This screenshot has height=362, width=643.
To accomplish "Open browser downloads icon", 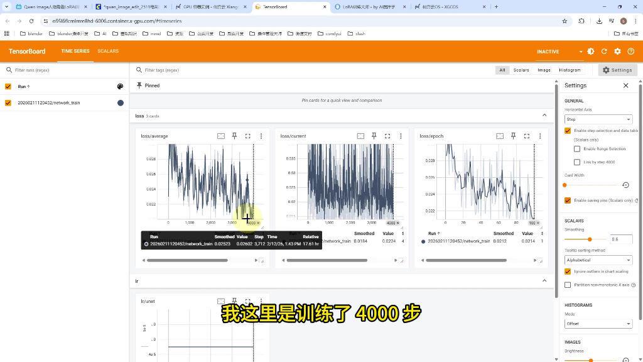I will pyautogui.click(x=599, y=21).
